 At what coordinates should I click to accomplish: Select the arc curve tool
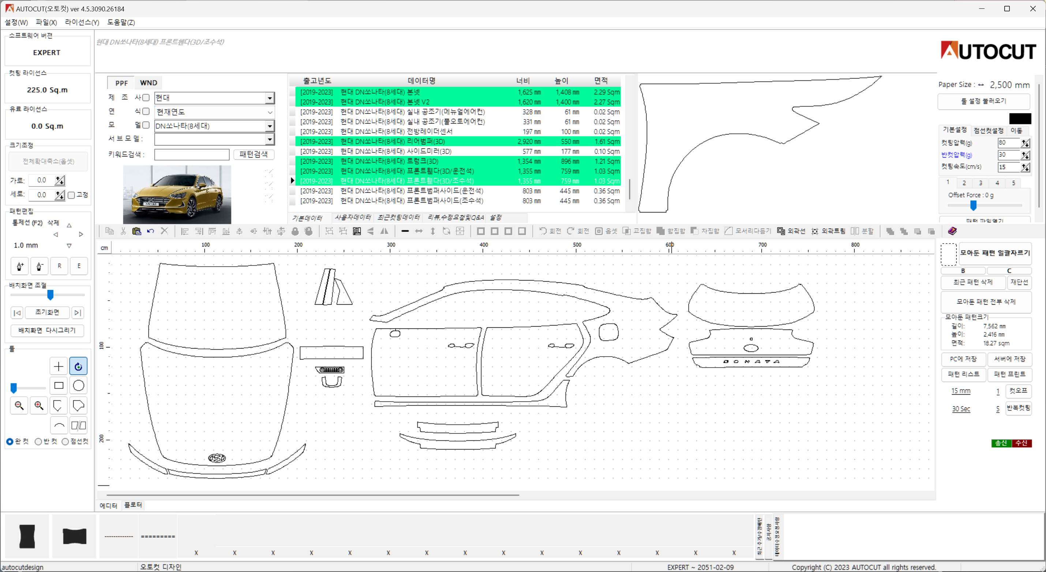point(59,425)
